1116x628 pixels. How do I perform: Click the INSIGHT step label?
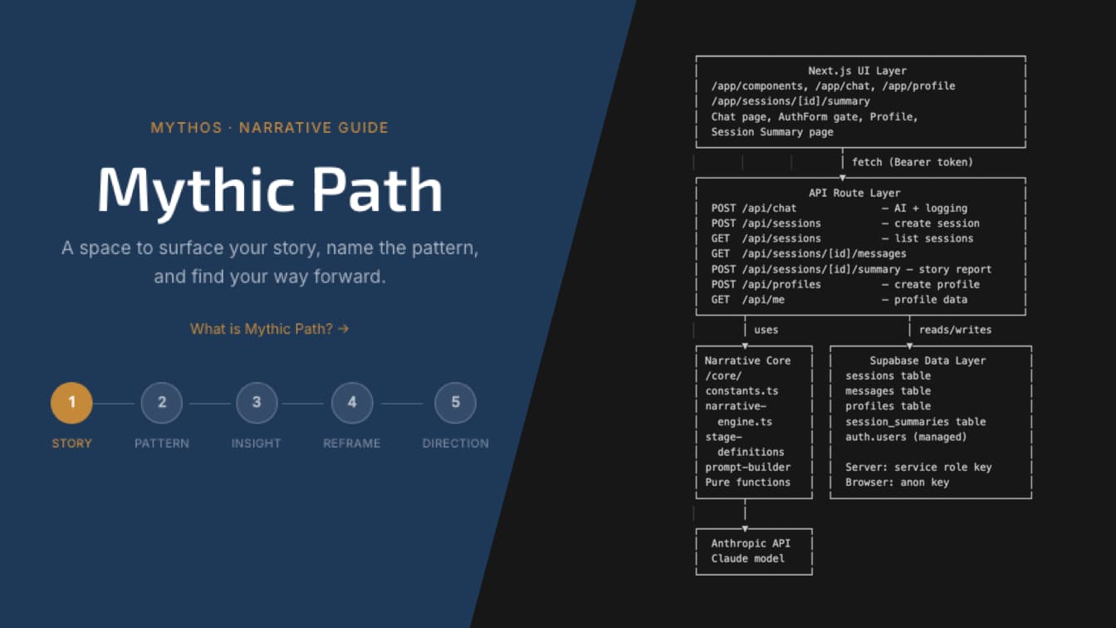coord(257,444)
